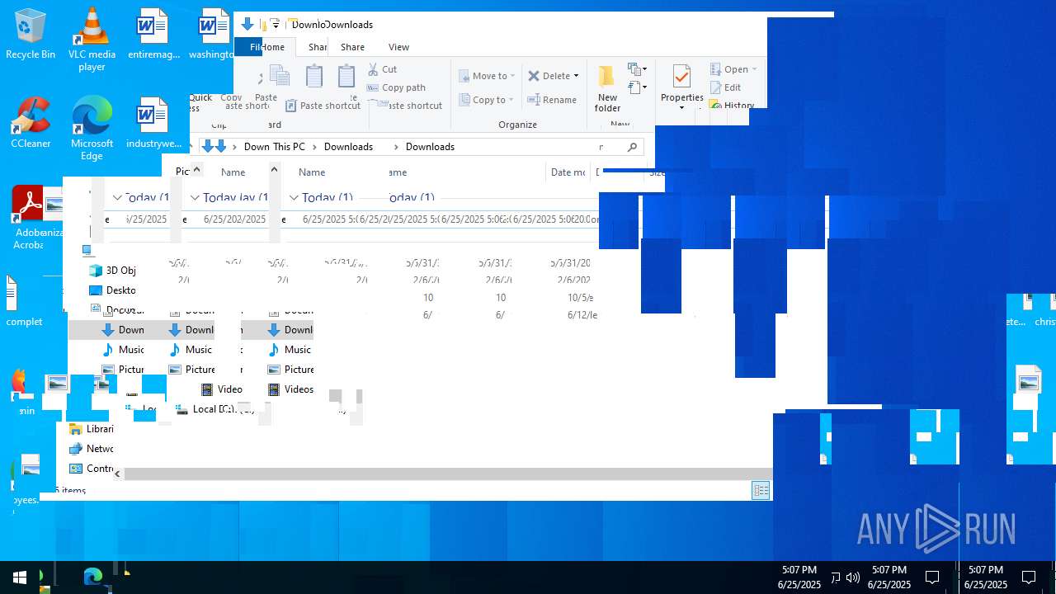Sort by the Date modified column
The image size is (1056, 594).
pyautogui.click(x=568, y=172)
